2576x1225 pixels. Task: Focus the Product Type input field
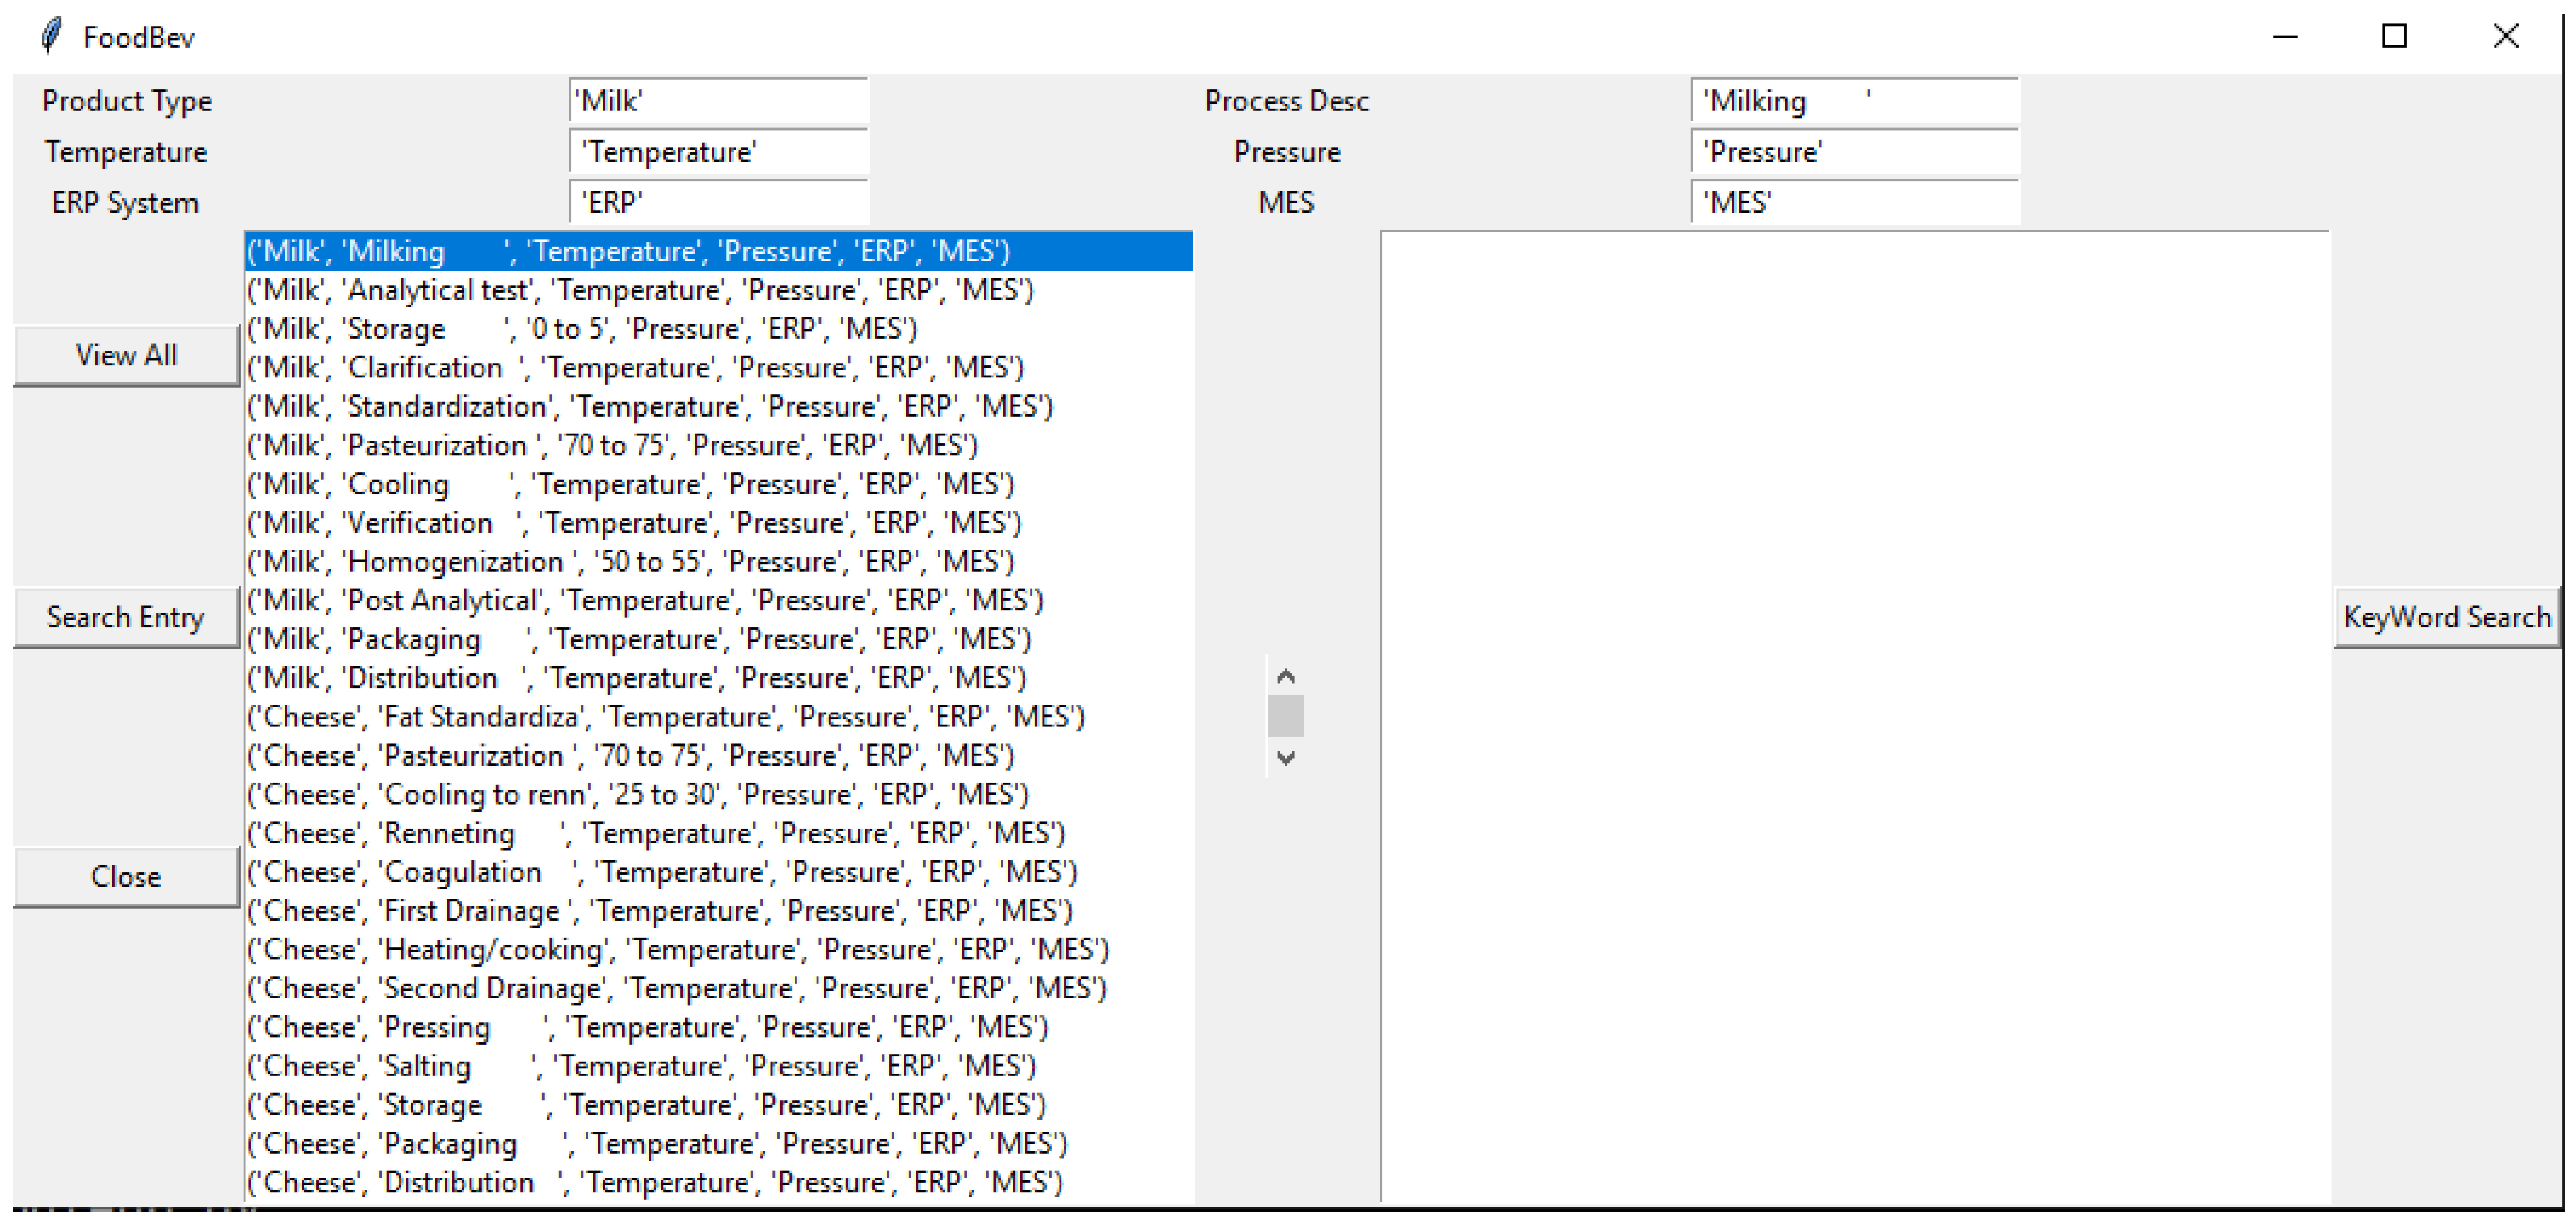[x=718, y=101]
